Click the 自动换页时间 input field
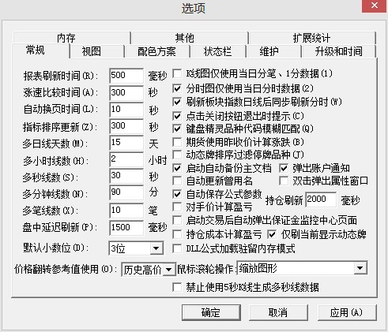Screen dimensions: 388x332 [x=126, y=110]
